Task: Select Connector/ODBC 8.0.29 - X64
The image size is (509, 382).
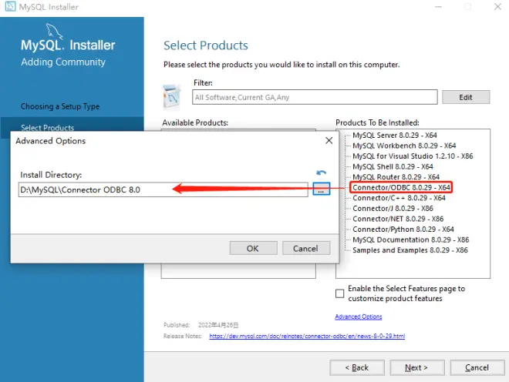Action: click(401, 187)
